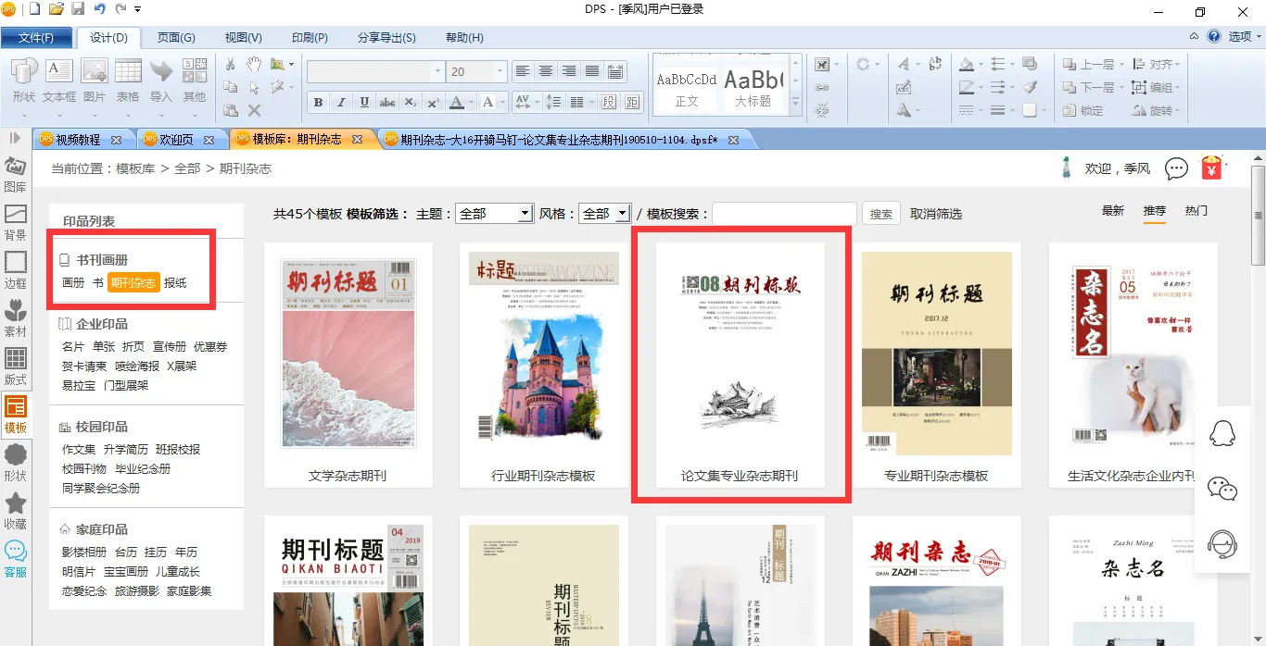This screenshot has width=1266, height=646.
Task: Click the red envelope gift icon
Action: (1211, 168)
